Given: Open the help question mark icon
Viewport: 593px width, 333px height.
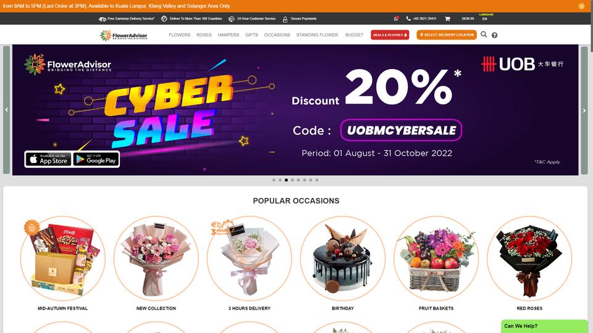Looking at the screenshot, I should click(x=494, y=35).
